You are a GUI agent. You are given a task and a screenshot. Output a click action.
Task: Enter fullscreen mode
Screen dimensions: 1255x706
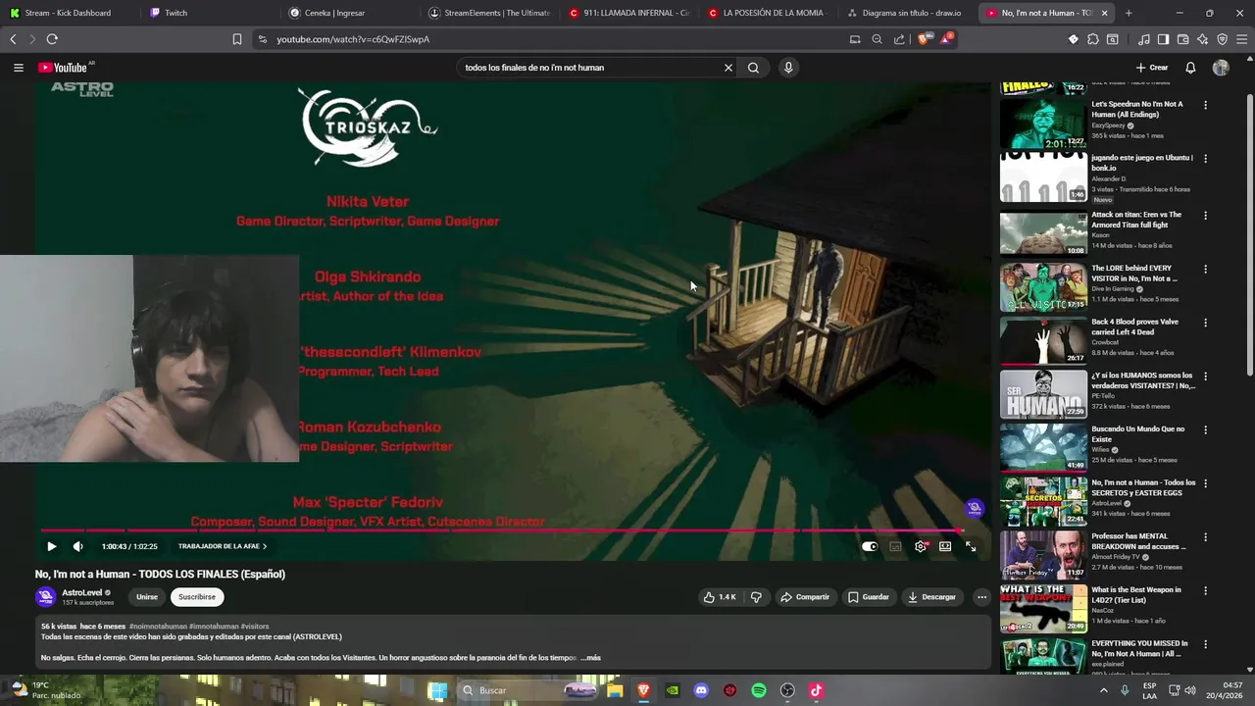(971, 546)
